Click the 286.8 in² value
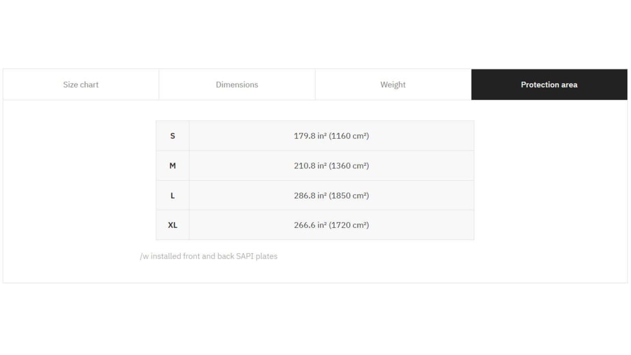This screenshot has width=631, height=355. [x=310, y=196]
